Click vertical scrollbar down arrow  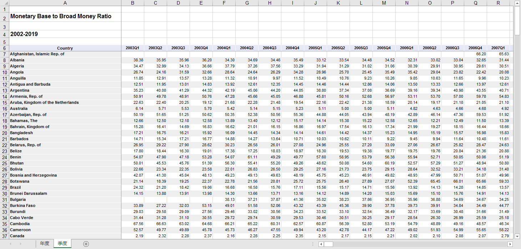(517, 236)
